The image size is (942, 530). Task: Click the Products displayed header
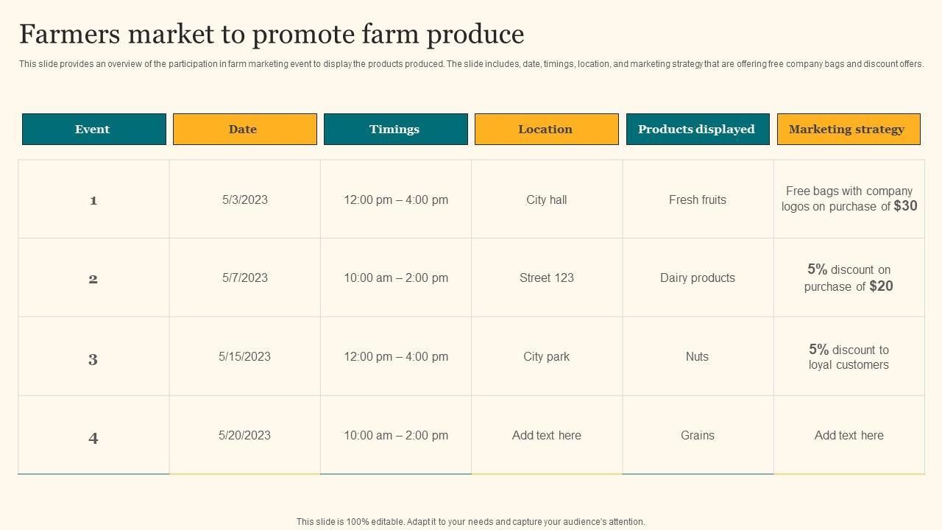(697, 129)
